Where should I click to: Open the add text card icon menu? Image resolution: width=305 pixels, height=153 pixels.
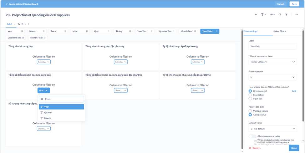click(263, 15)
